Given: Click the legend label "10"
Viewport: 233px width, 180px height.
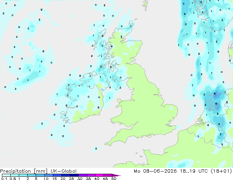Looking at the screenshot, I should tap(46, 179).
